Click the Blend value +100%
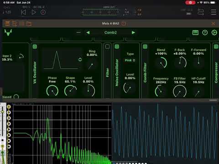This screenshot has width=219, height=164. click(161, 54)
